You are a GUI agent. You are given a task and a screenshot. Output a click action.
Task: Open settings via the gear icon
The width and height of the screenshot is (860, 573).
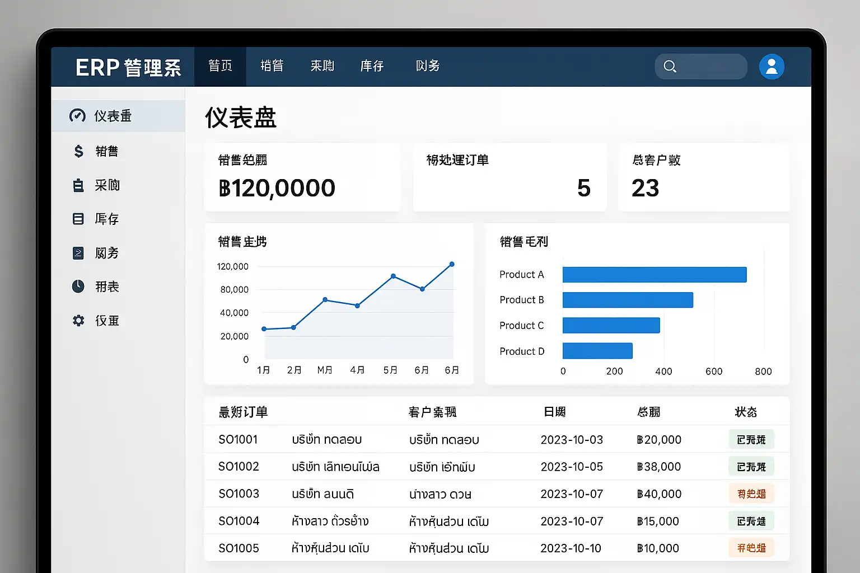tap(78, 321)
